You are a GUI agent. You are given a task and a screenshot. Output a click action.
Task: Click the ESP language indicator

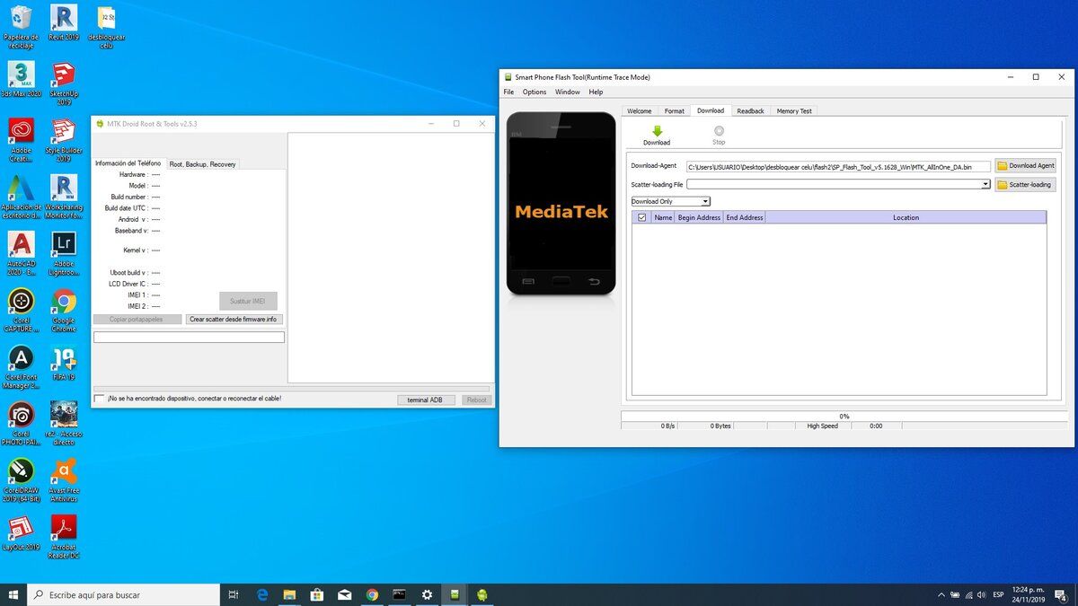pyautogui.click(x=998, y=594)
